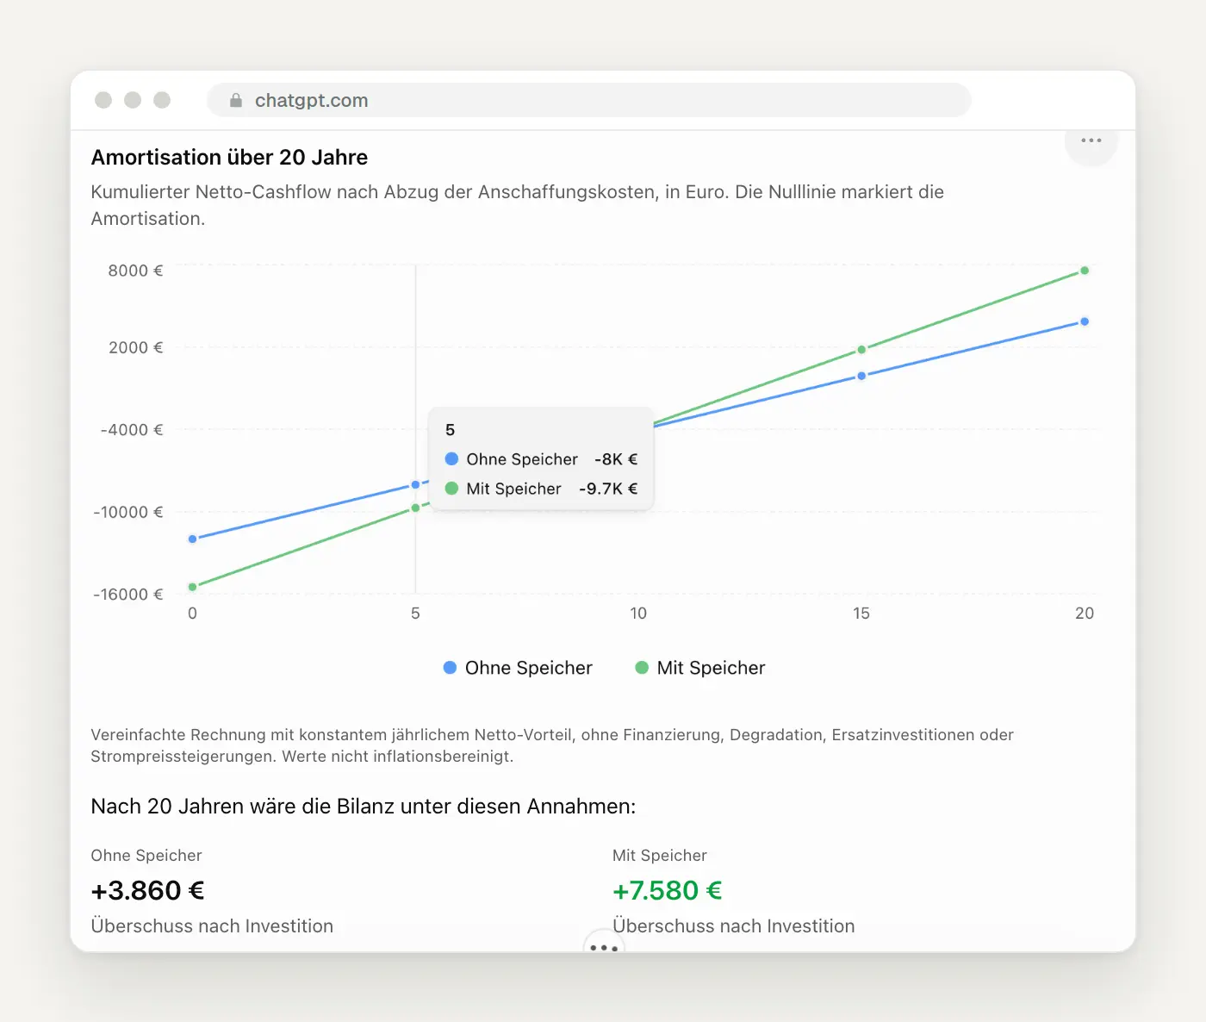
Task: Click the '+3.860 €' balance value
Action: (x=148, y=890)
